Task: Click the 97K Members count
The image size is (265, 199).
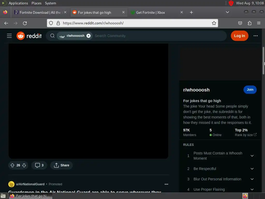Action: coord(190,132)
